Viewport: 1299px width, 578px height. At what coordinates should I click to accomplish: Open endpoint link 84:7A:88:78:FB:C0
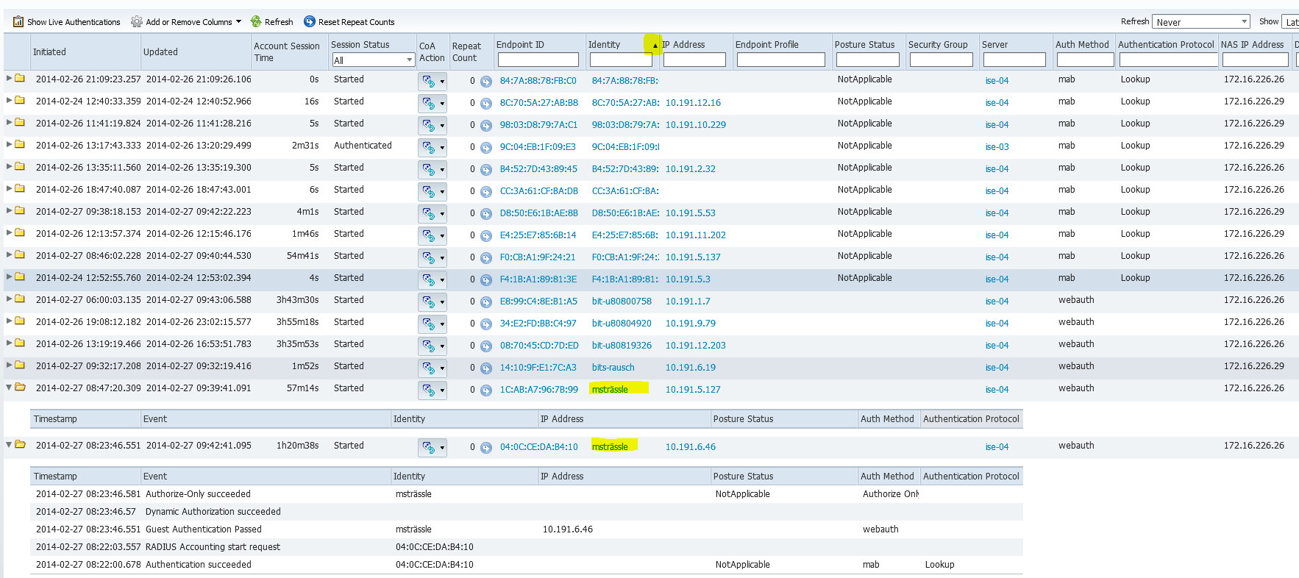click(x=538, y=81)
